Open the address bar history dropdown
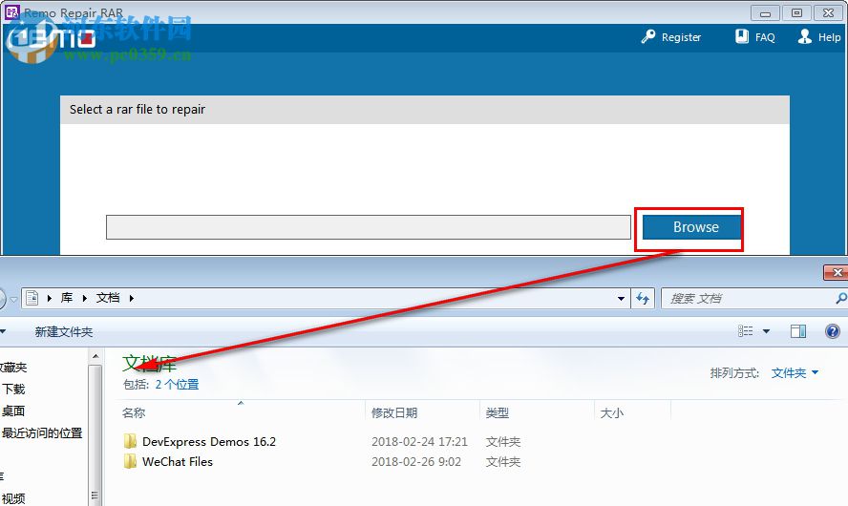This screenshot has width=848, height=506. tap(621, 299)
